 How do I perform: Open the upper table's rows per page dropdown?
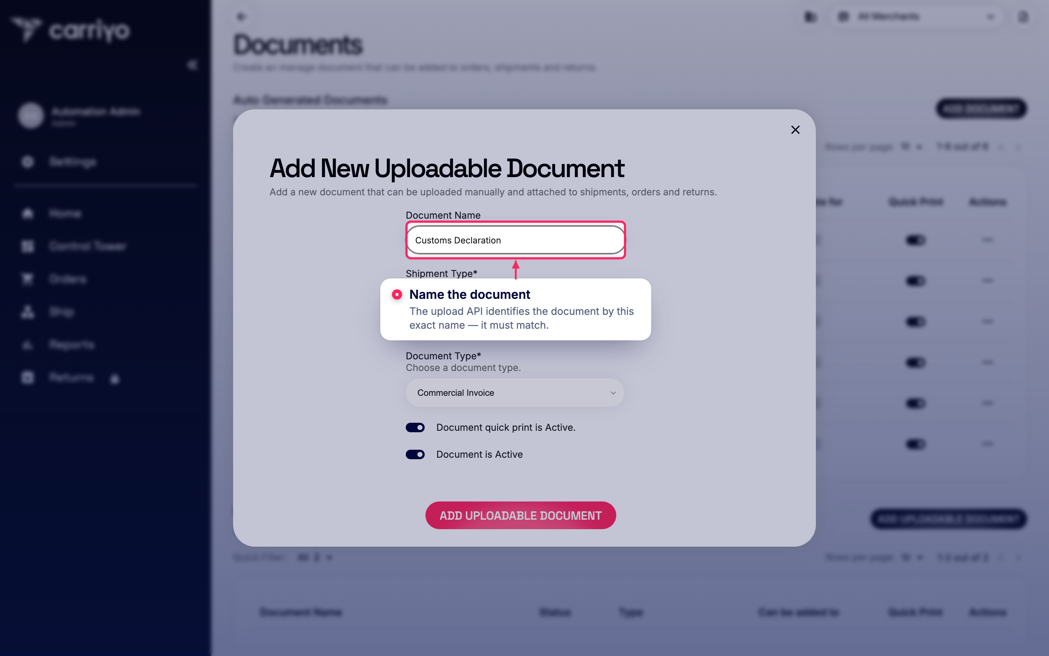tap(911, 147)
